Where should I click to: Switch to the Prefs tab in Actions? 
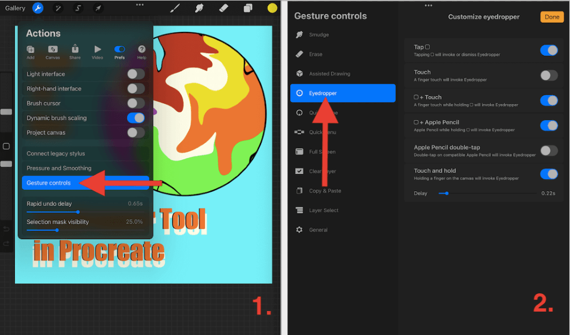pos(120,54)
